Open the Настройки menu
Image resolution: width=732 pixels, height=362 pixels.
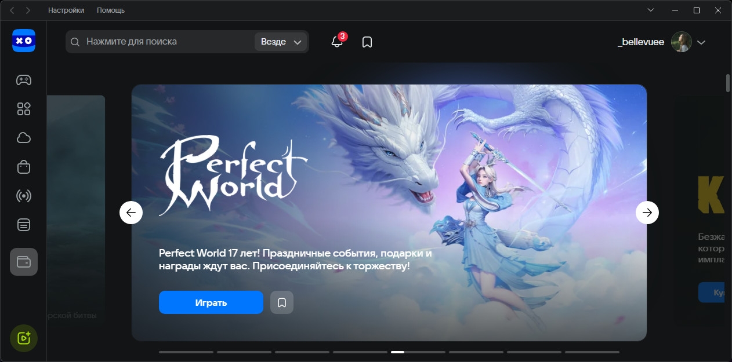(x=66, y=10)
